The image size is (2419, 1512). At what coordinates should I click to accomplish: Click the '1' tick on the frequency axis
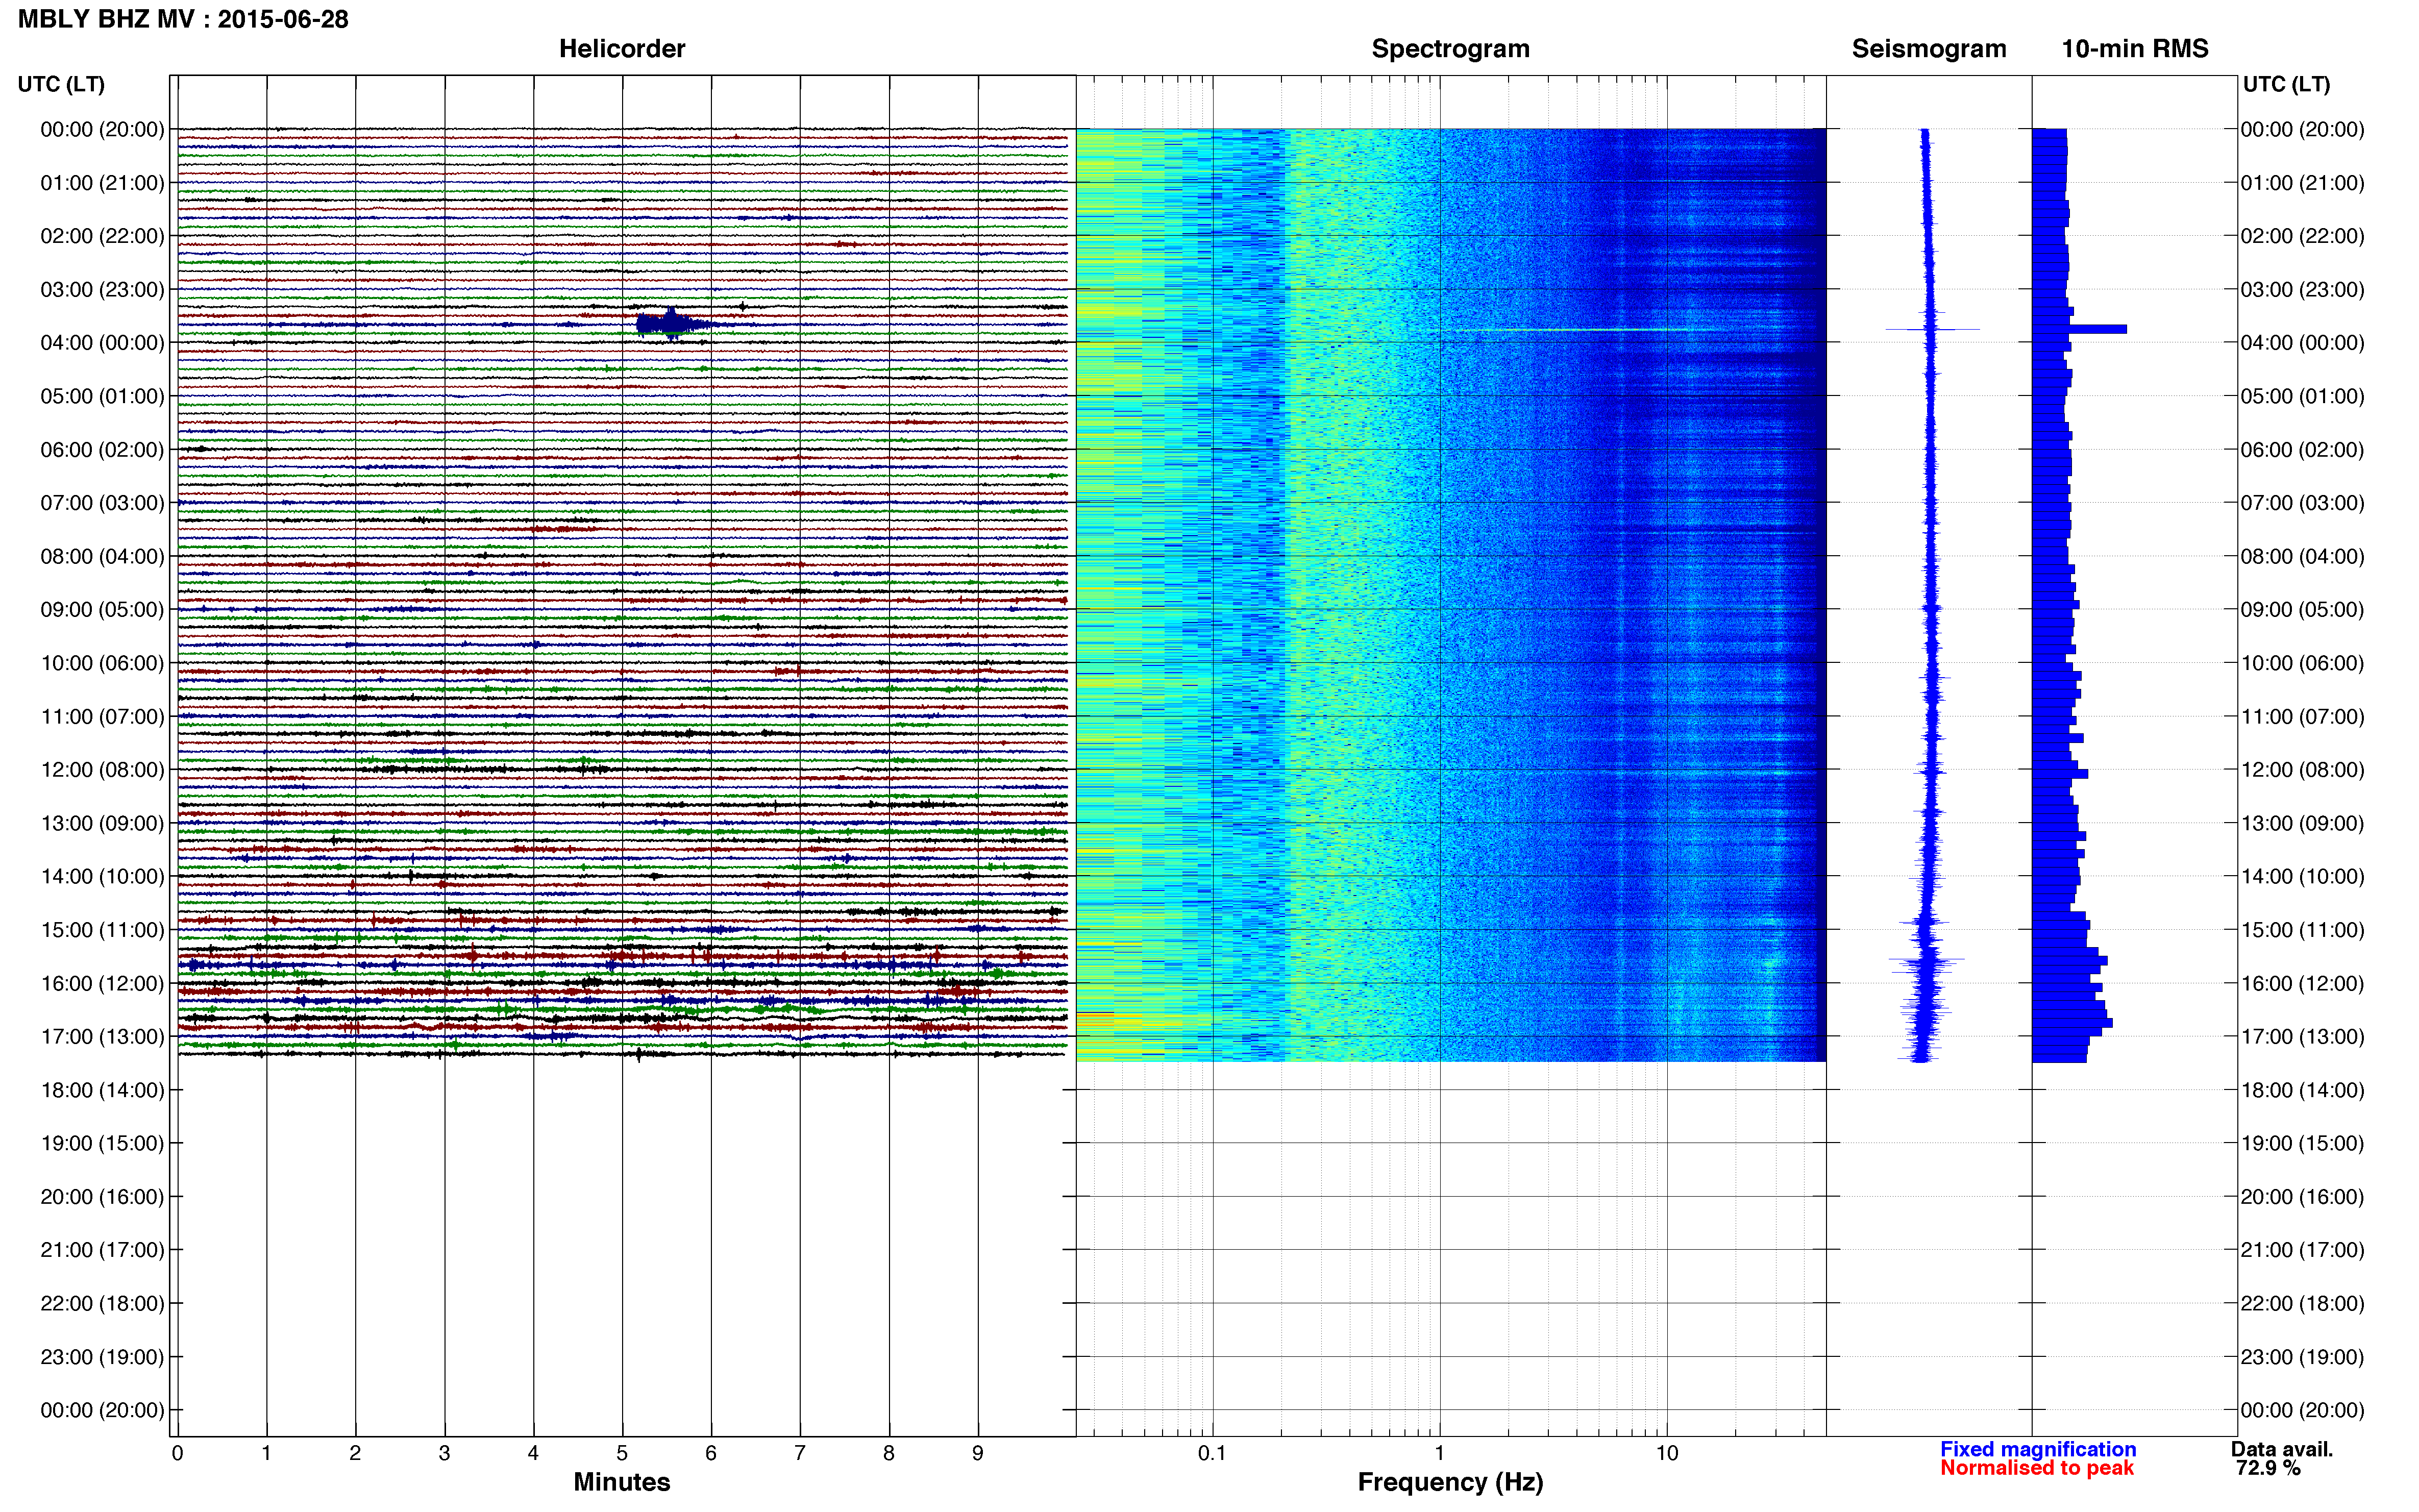[x=1439, y=1453]
